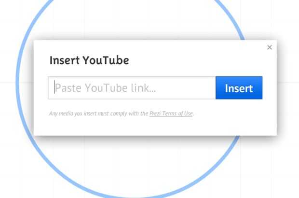Click the canvas outside the circle, right side
The height and width of the screenshot is (198, 299).
pyautogui.click(x=276, y=162)
